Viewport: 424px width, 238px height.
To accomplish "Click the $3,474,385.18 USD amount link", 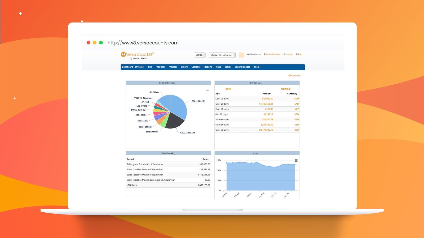I will (x=267, y=130).
